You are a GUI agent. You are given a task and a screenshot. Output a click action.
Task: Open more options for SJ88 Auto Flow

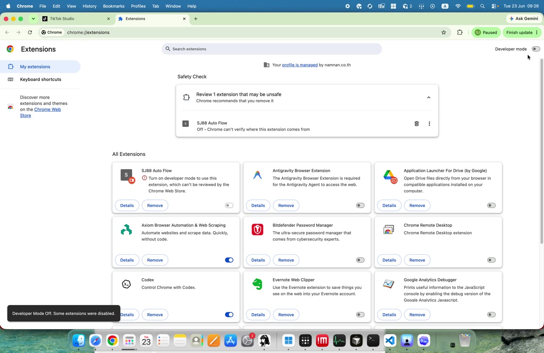coord(429,123)
